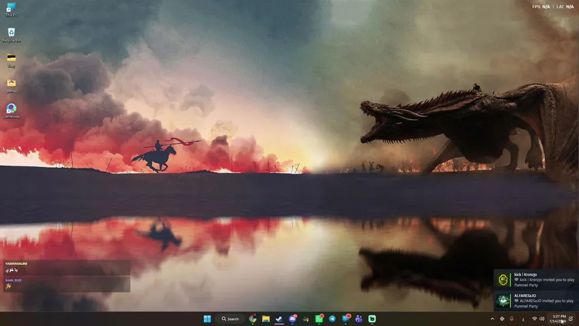
Task: Open the Wi-Fi network tray icon
Action: point(534,319)
